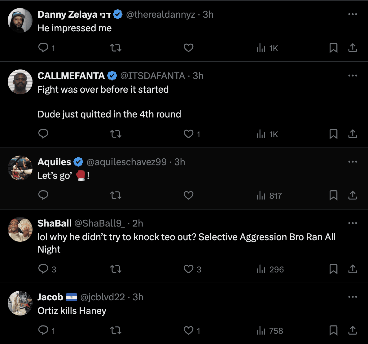Share ShaBall's tweet

click(x=353, y=269)
